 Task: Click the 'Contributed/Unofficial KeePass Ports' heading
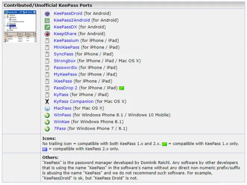tap(48, 5)
